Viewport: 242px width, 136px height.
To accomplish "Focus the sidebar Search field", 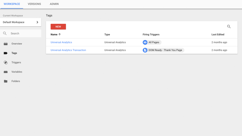I will [x=21, y=33].
